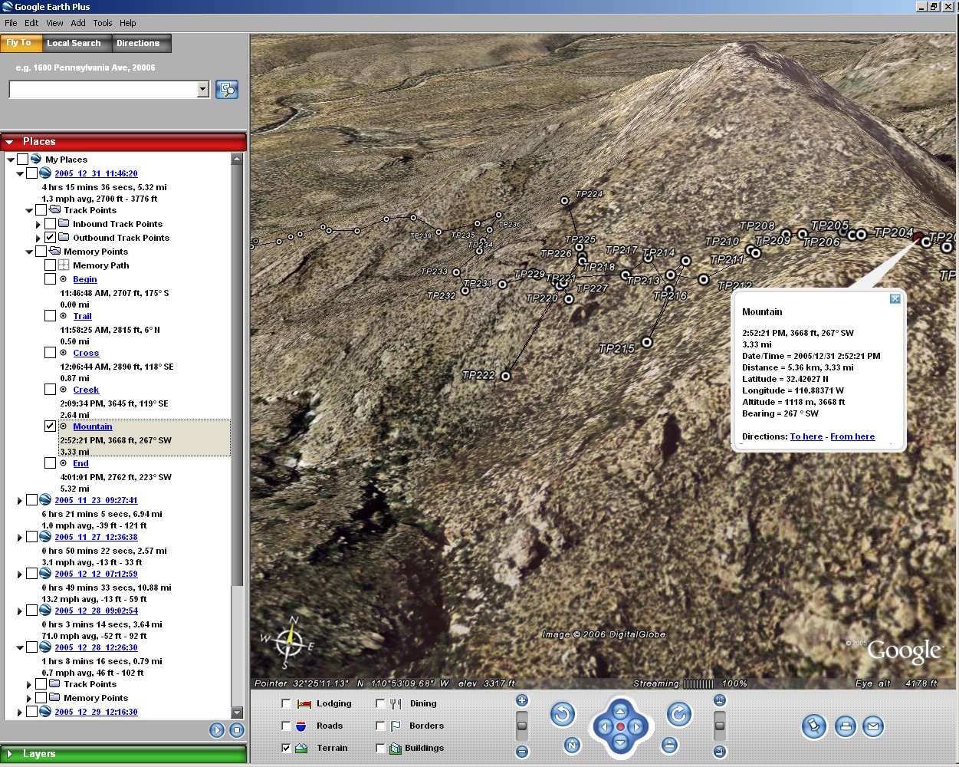Open the Tools menu
Viewport: 959px width, 767px height.
(103, 23)
